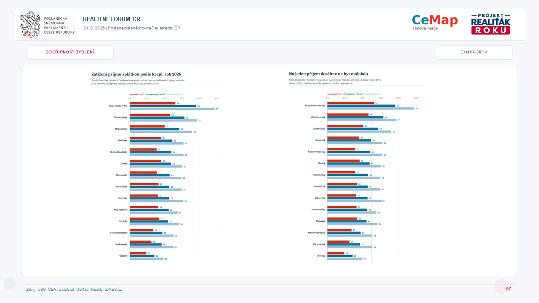This screenshot has height=303, width=539.
Task: Click Jihočeský label in Na jeden příjem chart
Action: (320, 140)
